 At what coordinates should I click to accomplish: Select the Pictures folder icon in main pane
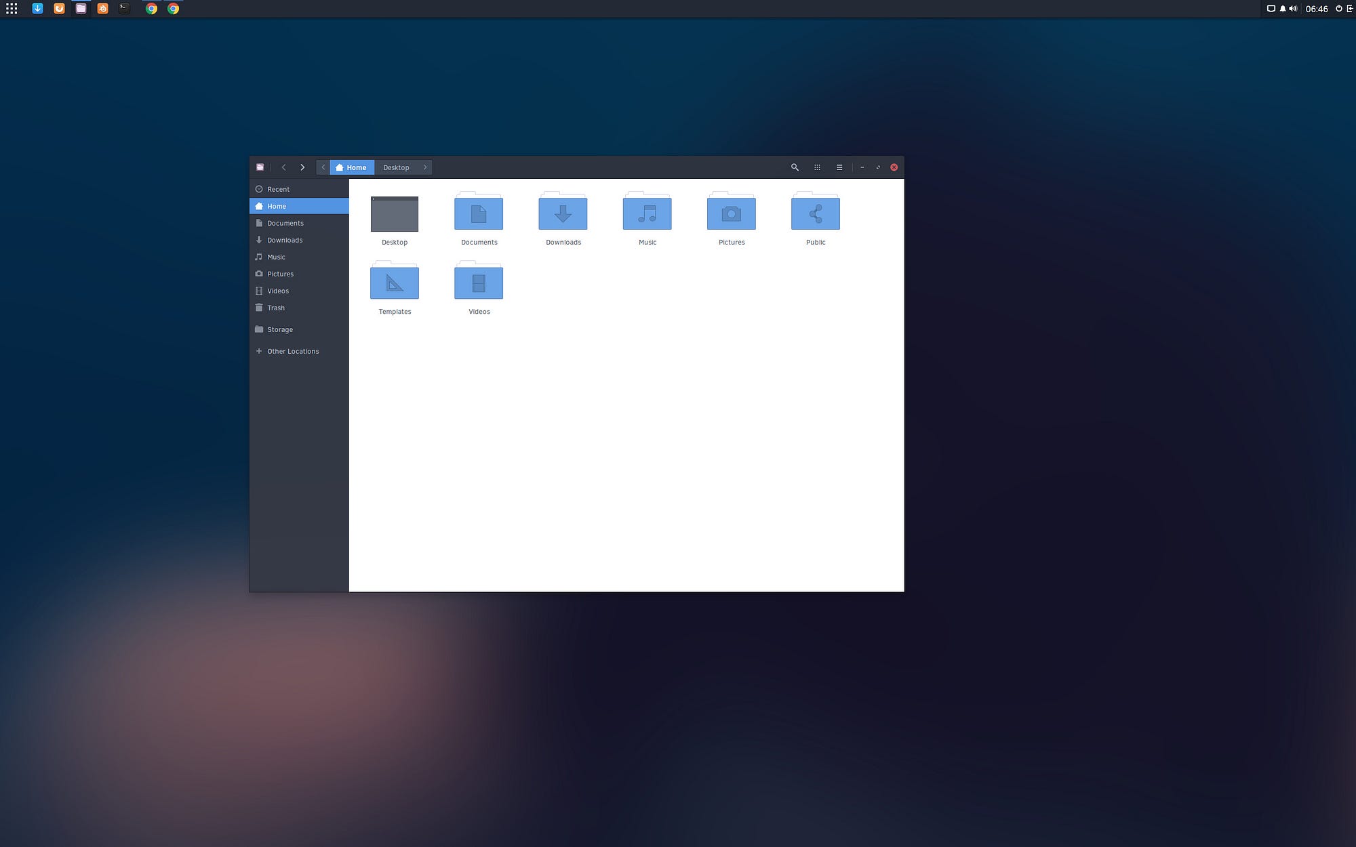click(x=732, y=211)
